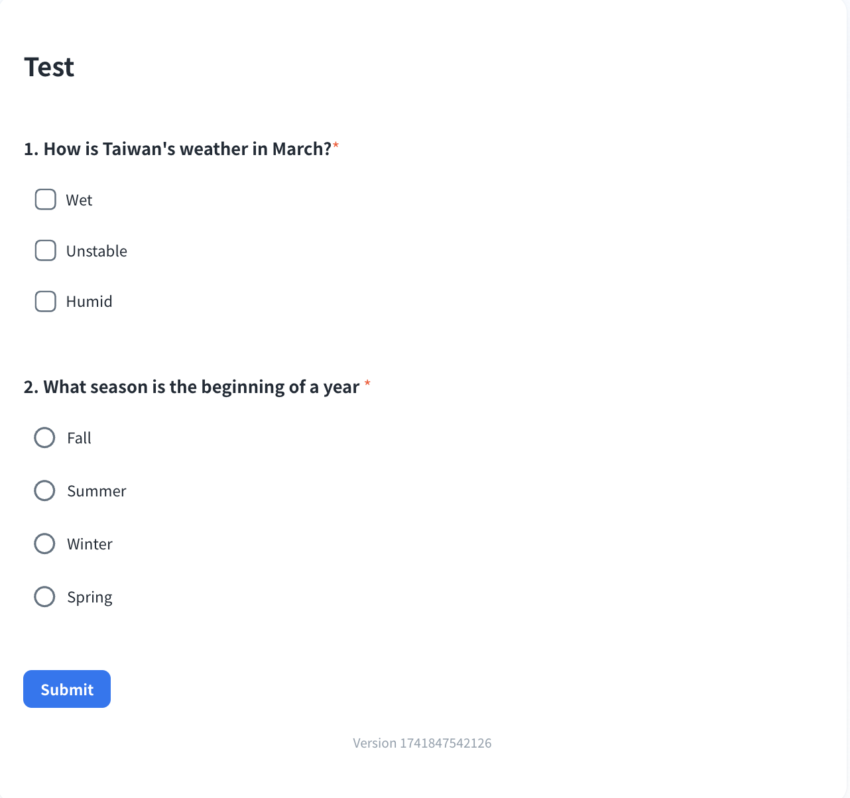The image size is (850, 798).
Task: Check the Wet checkbox
Action: 45,199
